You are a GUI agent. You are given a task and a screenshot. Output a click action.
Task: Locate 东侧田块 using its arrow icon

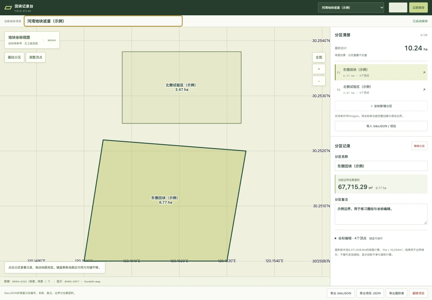[424, 72]
